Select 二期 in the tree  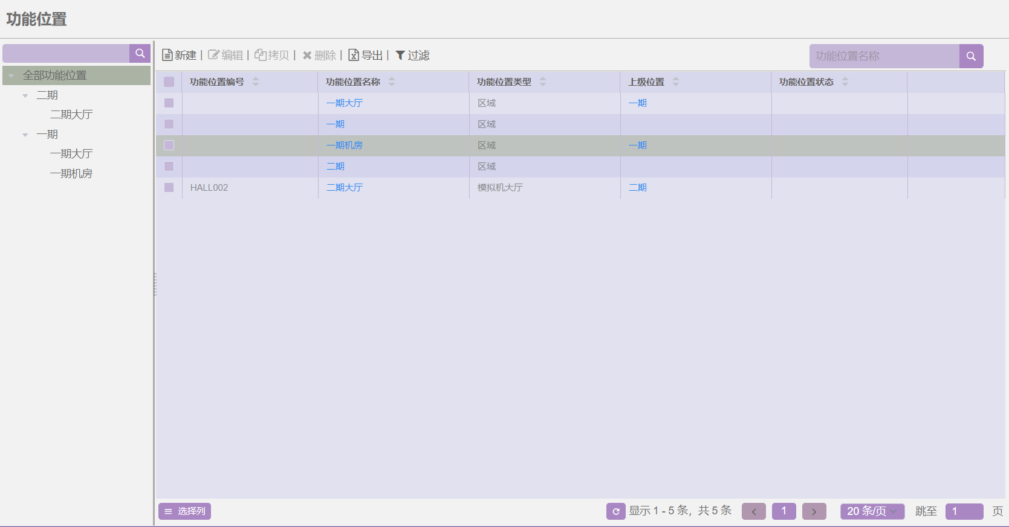pos(47,95)
